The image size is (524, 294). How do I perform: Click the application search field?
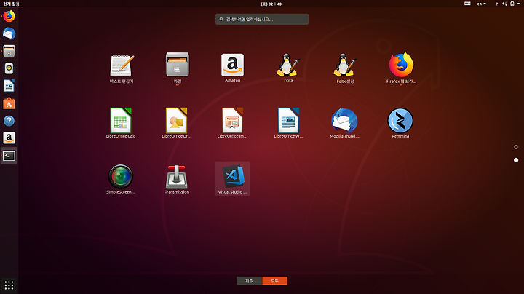tap(262, 20)
